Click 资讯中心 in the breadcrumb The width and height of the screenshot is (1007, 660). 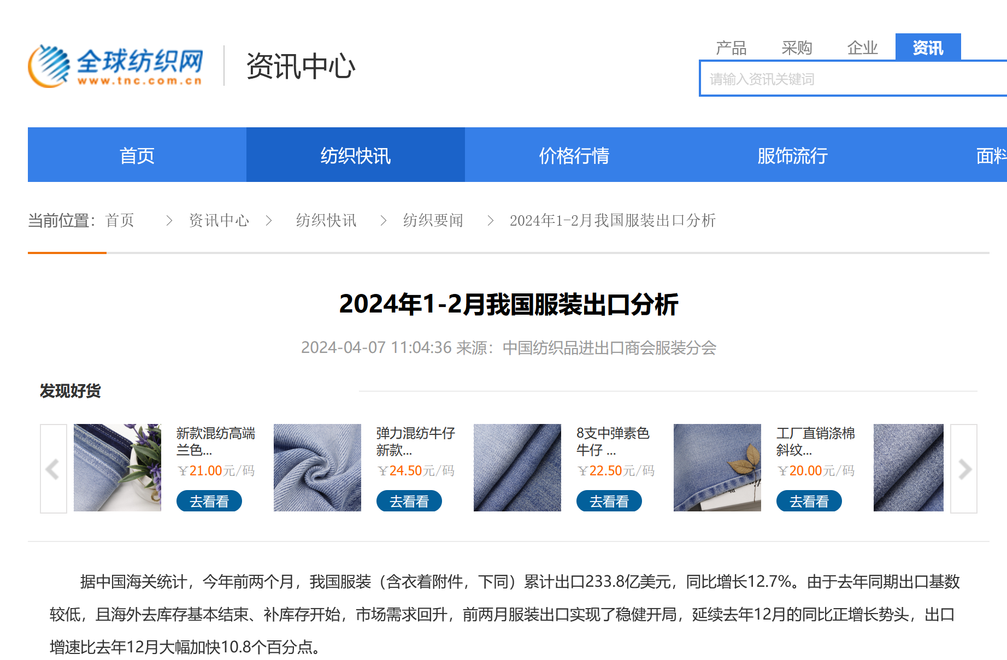click(219, 220)
